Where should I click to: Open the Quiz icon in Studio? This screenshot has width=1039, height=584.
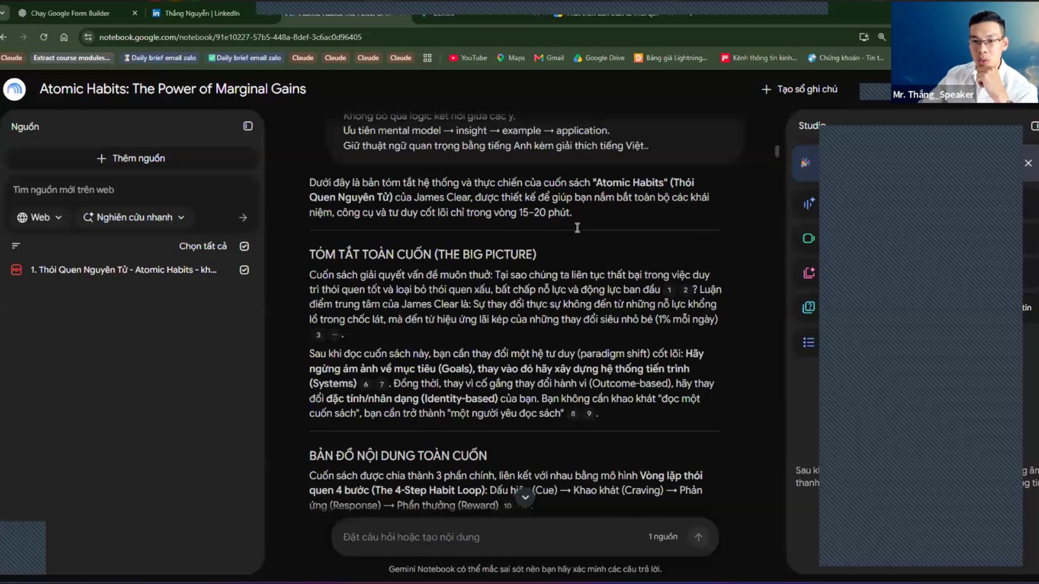pyautogui.click(x=808, y=308)
